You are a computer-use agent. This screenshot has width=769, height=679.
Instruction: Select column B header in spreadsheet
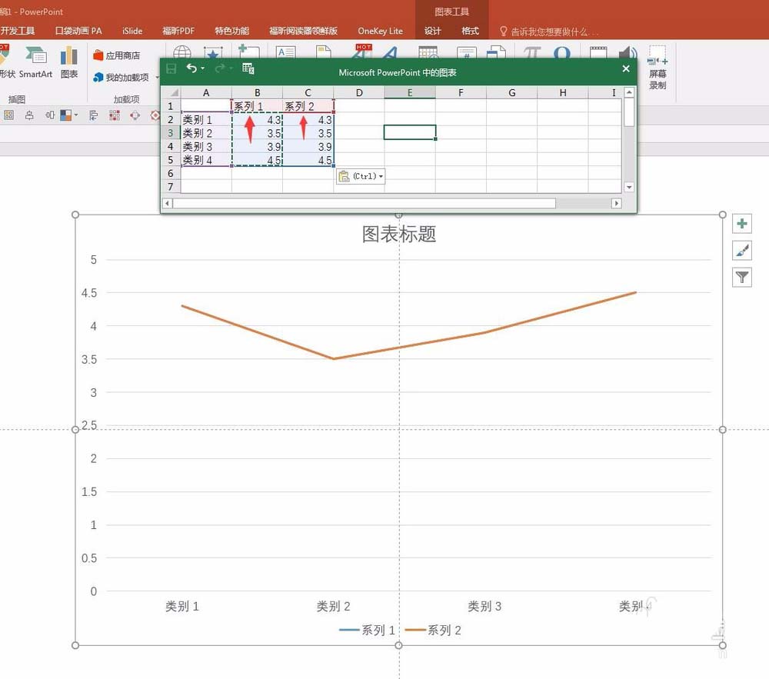pos(257,92)
